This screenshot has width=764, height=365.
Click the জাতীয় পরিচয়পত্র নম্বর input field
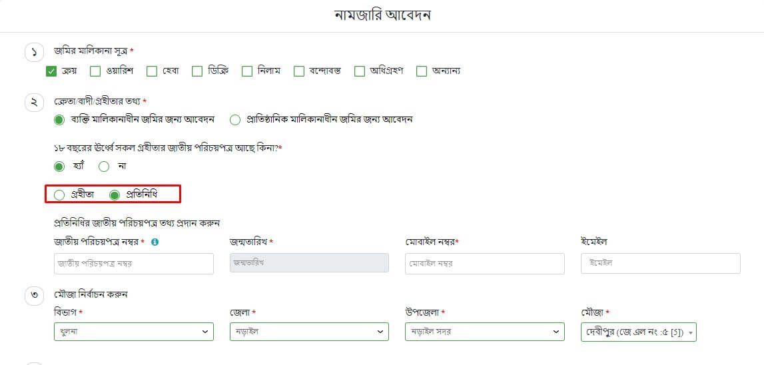133,264
